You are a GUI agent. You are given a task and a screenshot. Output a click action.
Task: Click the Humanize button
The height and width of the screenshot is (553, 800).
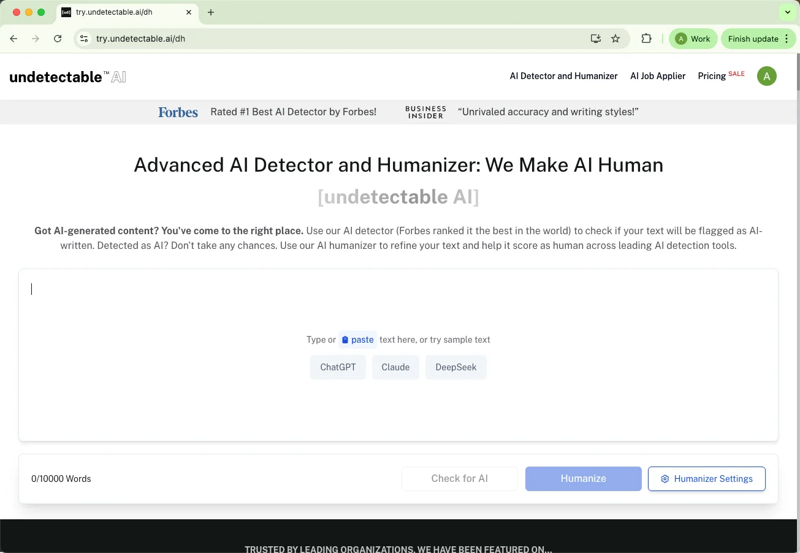[x=583, y=478]
